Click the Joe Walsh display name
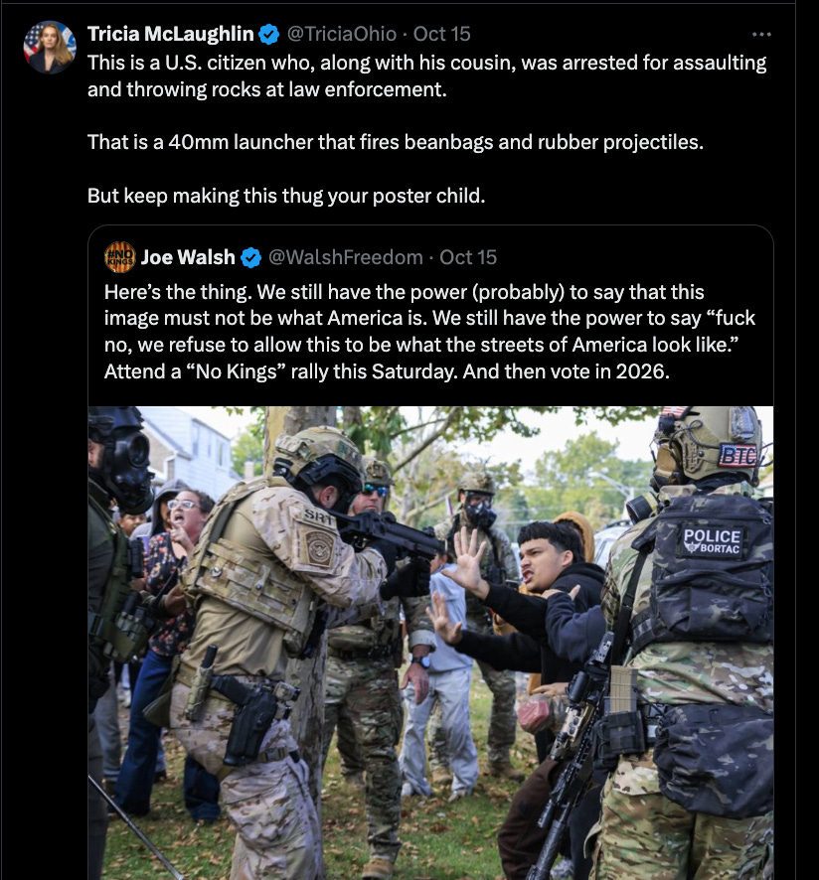The height and width of the screenshot is (880, 819). coord(188,257)
